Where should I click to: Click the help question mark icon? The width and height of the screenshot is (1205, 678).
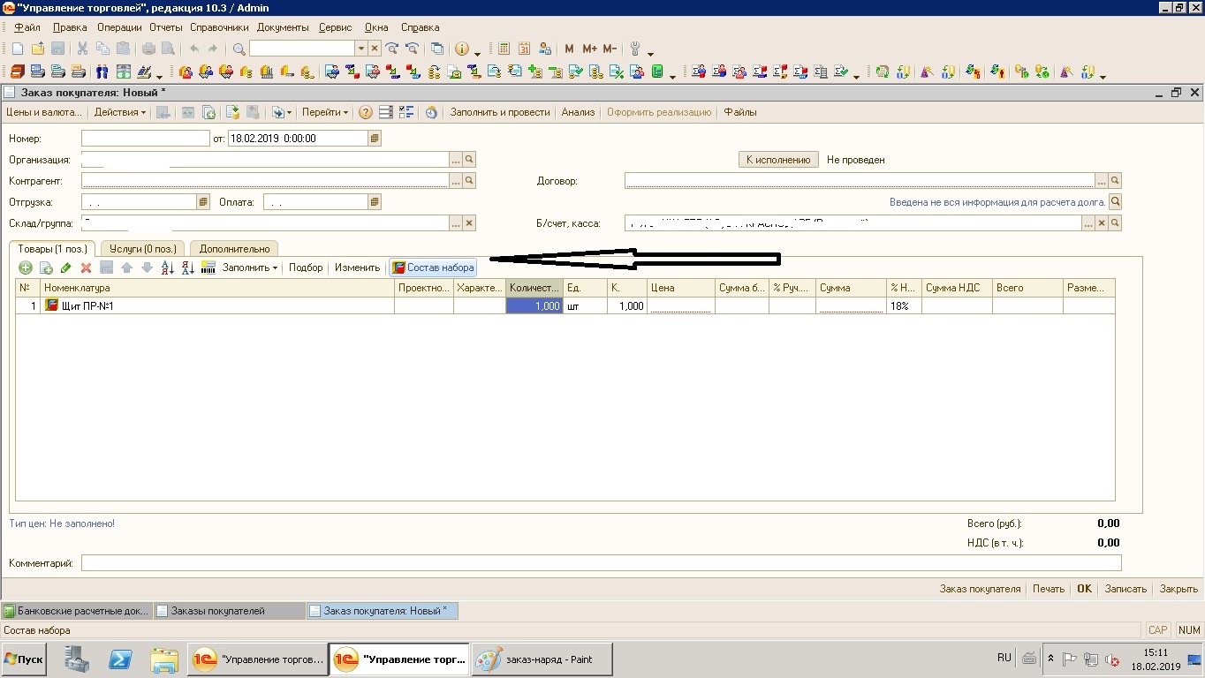[365, 113]
